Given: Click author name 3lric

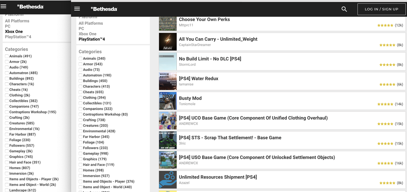Looking at the screenshot, I should pos(182,143).
